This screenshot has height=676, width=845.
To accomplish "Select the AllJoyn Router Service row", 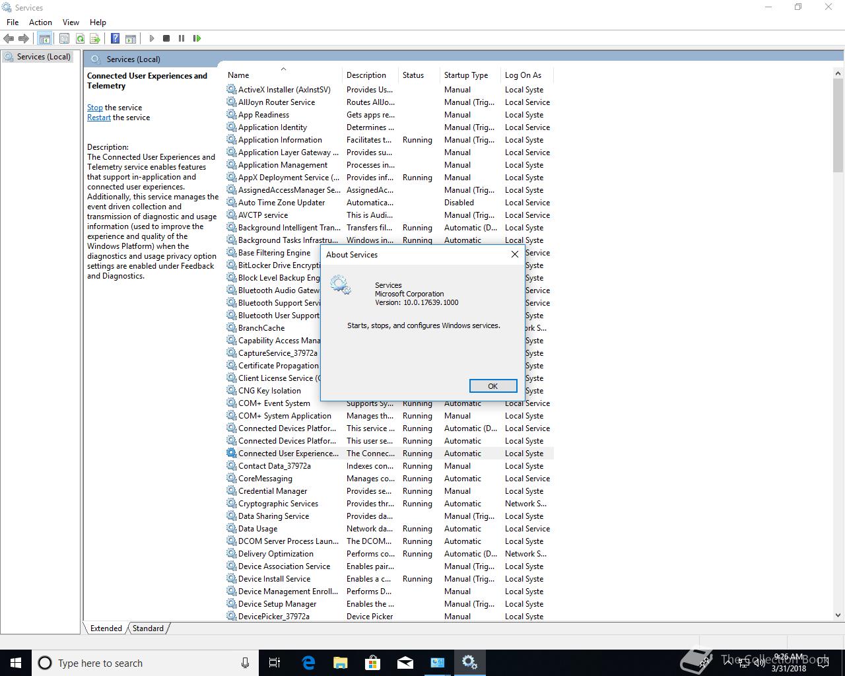I will pyautogui.click(x=389, y=102).
